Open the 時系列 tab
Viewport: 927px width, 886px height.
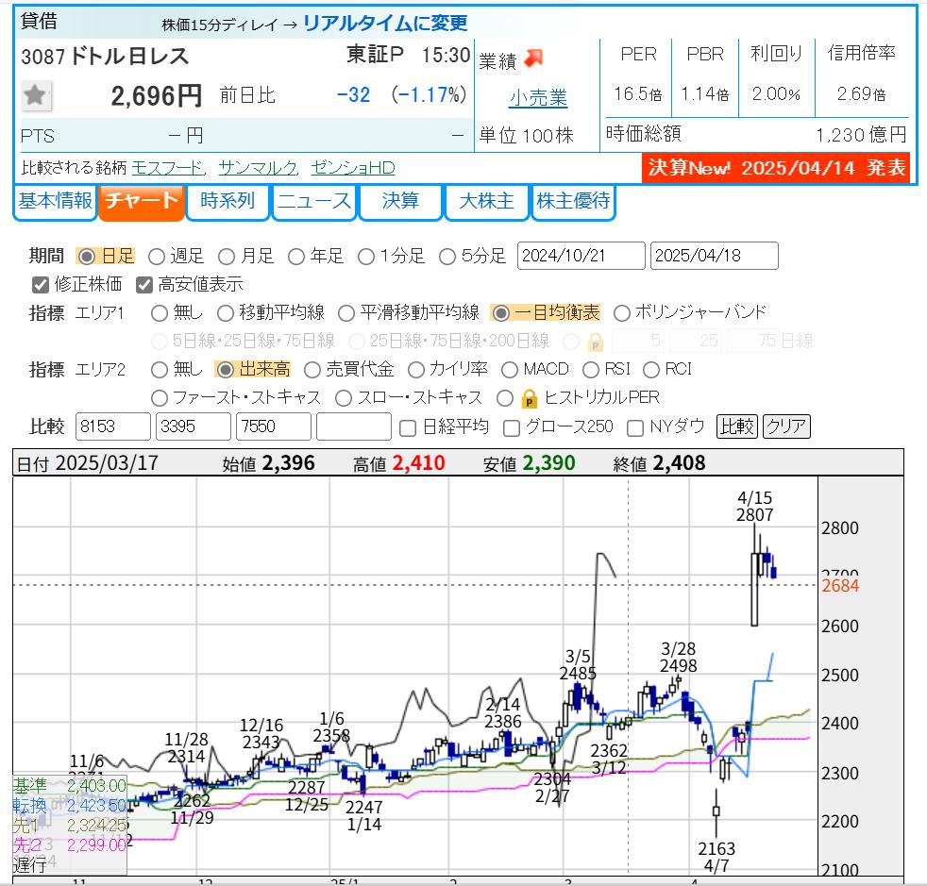[x=228, y=201]
